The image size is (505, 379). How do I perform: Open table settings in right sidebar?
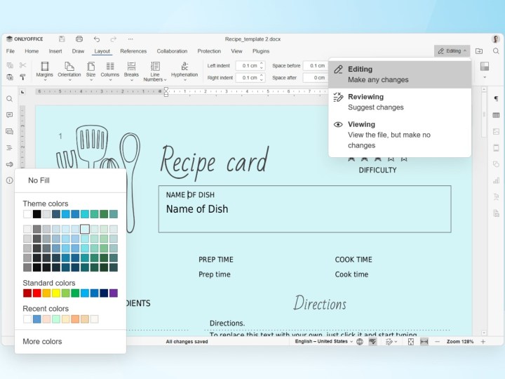click(x=496, y=115)
